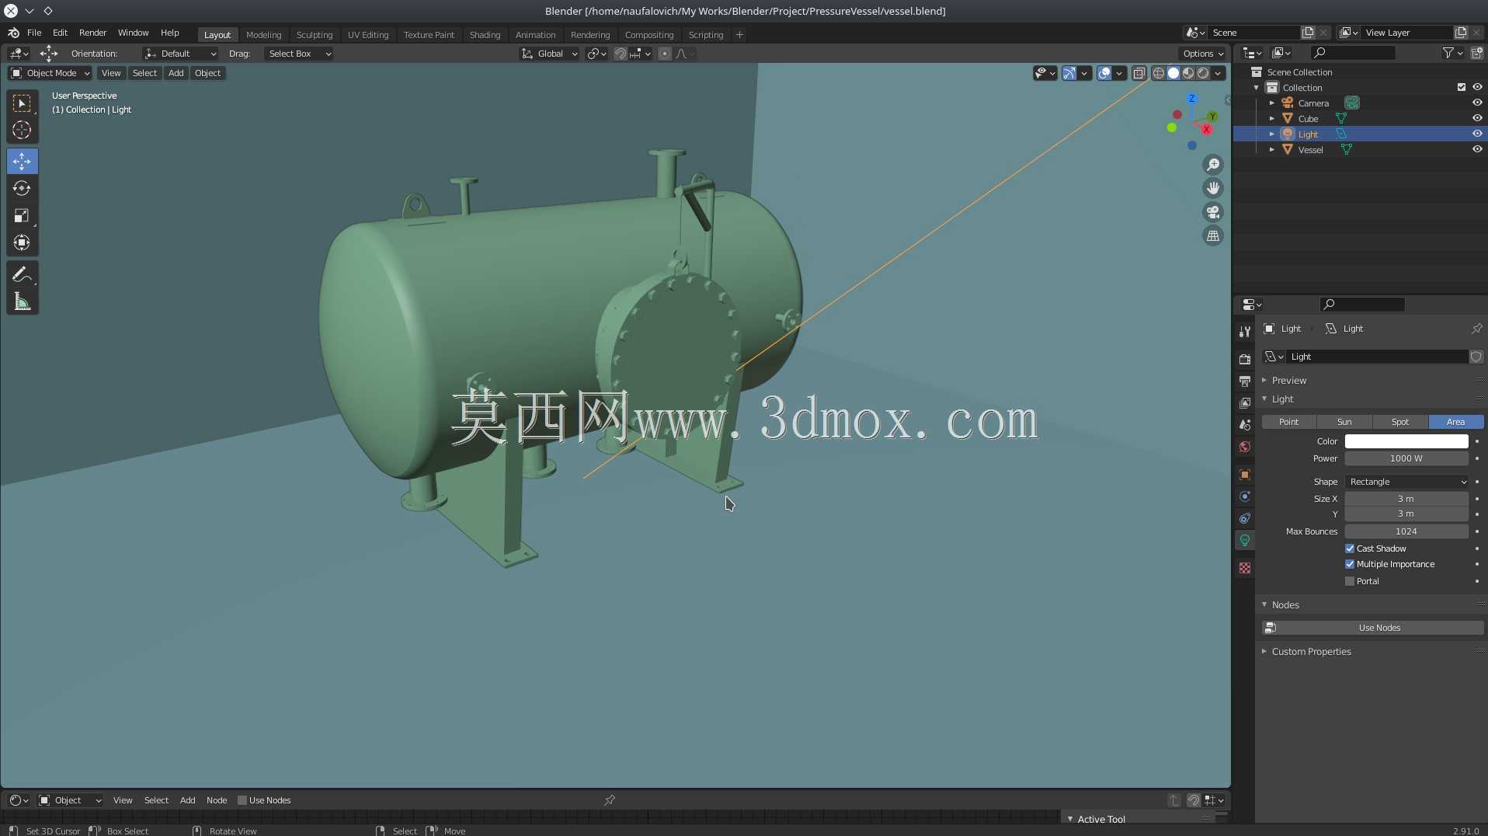Image resolution: width=1488 pixels, height=836 pixels.
Task: Open the Render menu
Action: click(92, 33)
